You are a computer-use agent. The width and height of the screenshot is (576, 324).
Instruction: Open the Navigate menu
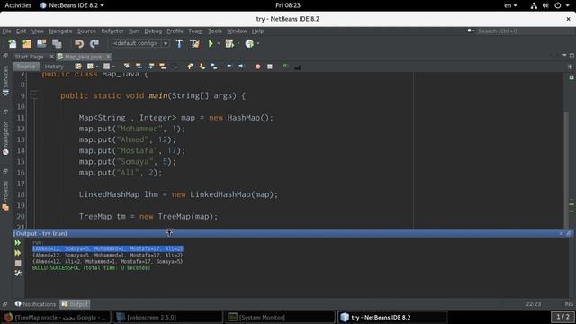[x=60, y=31]
